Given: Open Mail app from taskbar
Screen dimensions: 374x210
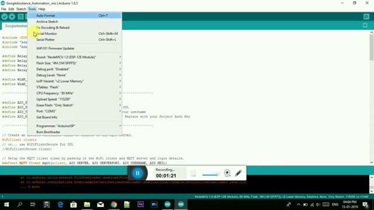Looking at the screenshot, I should click(x=101, y=204).
